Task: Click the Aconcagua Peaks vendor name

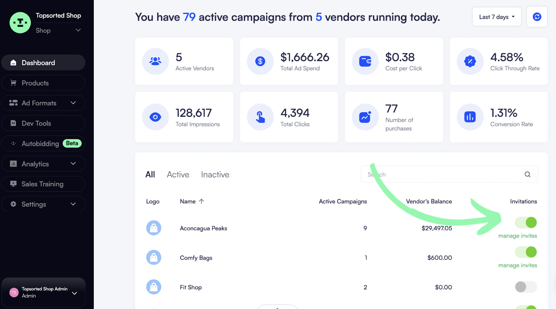Action: tap(203, 228)
